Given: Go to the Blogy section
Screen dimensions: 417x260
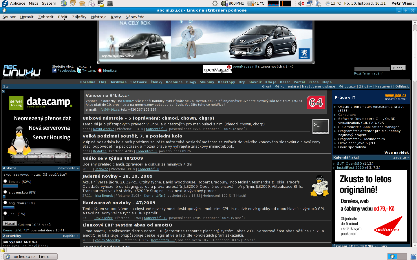Looking at the screenshot, I should tap(191, 82).
